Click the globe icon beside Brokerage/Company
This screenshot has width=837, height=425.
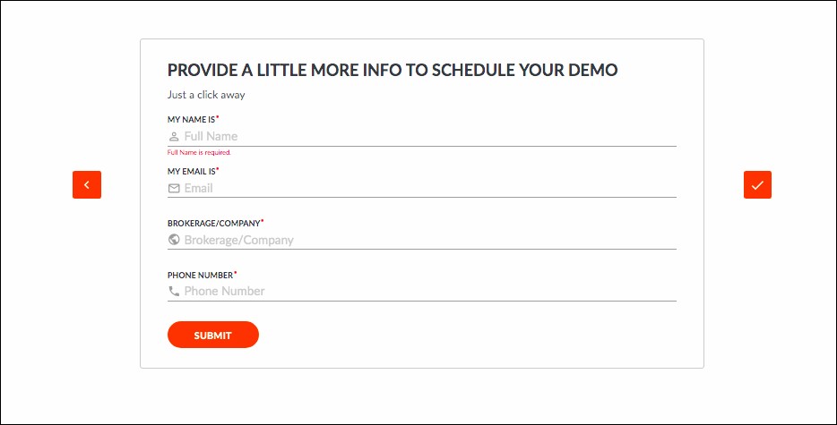[174, 240]
